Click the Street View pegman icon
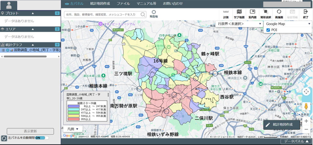 click(x=306, y=106)
